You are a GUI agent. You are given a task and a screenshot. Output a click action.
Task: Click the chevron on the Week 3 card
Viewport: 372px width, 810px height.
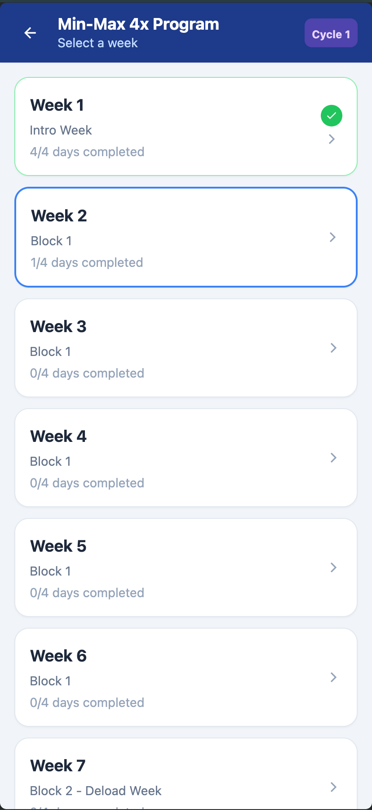pyautogui.click(x=333, y=348)
